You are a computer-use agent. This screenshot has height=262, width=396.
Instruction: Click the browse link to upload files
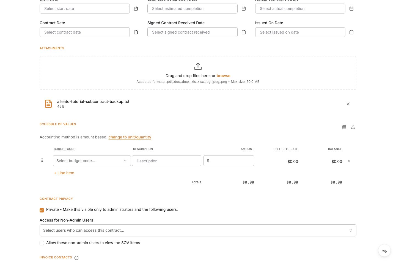223,76
